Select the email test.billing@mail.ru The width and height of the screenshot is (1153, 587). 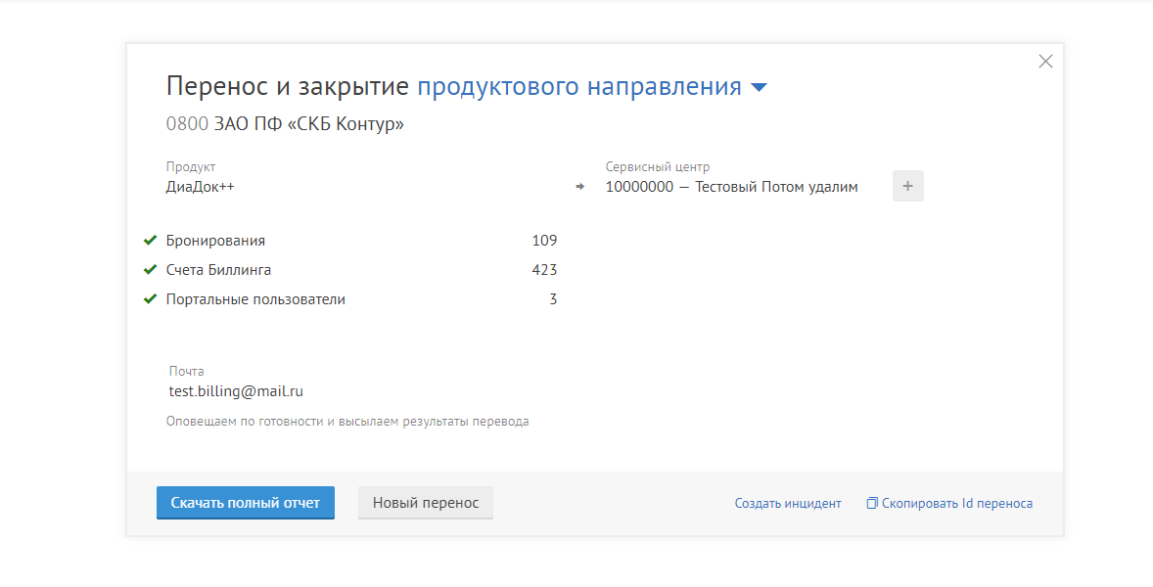236,391
